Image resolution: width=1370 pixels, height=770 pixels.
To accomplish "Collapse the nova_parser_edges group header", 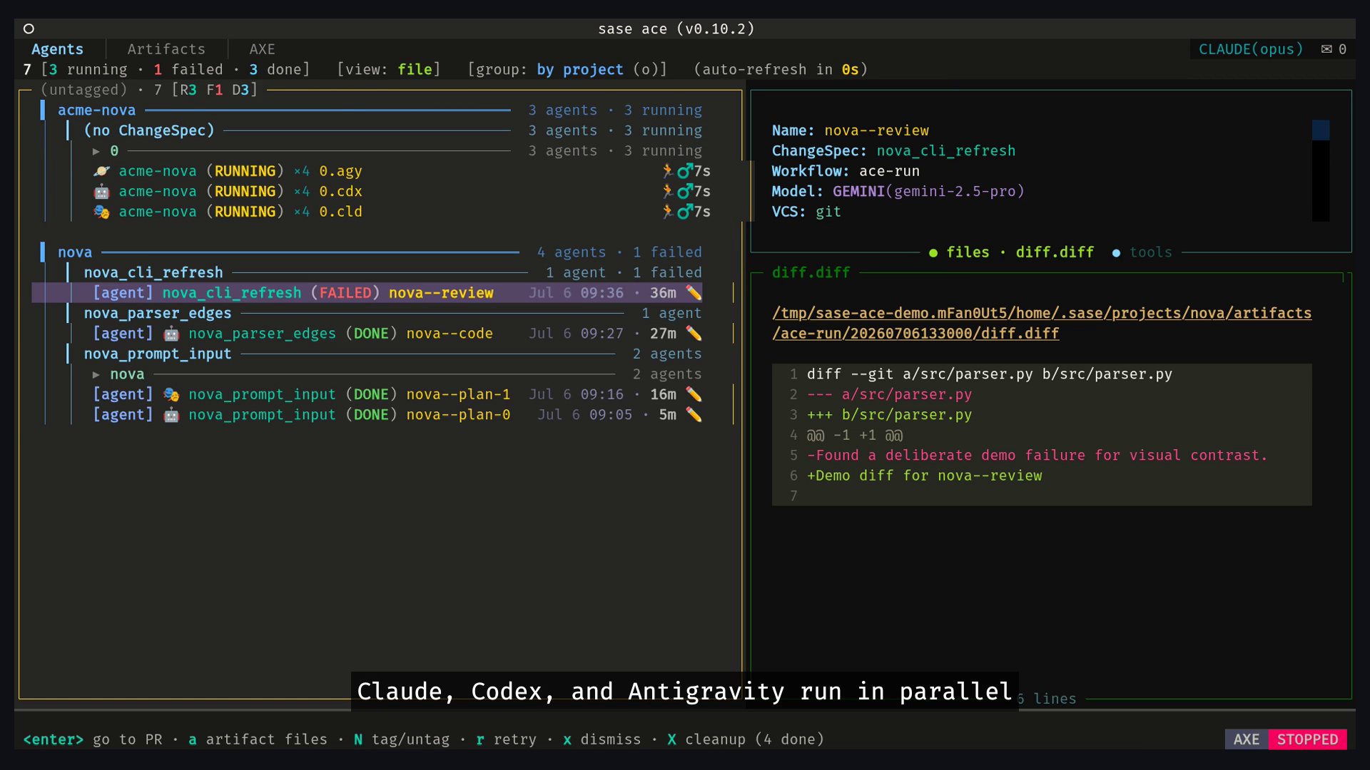I will pyautogui.click(x=158, y=313).
